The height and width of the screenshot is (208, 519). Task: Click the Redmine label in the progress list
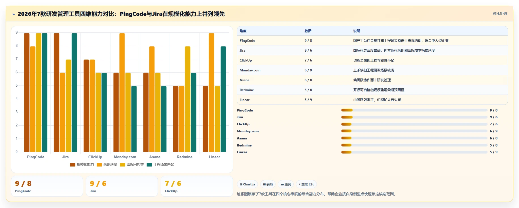(244, 145)
